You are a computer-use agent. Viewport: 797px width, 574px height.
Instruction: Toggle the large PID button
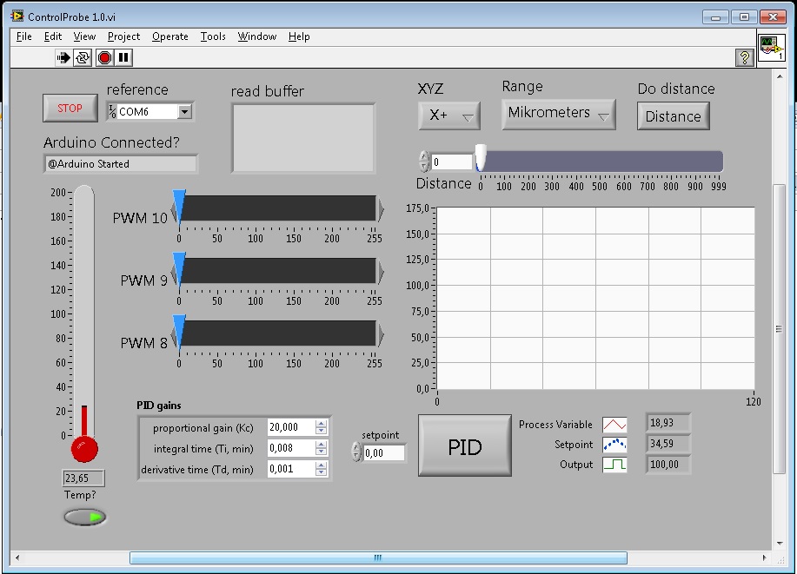tap(464, 446)
